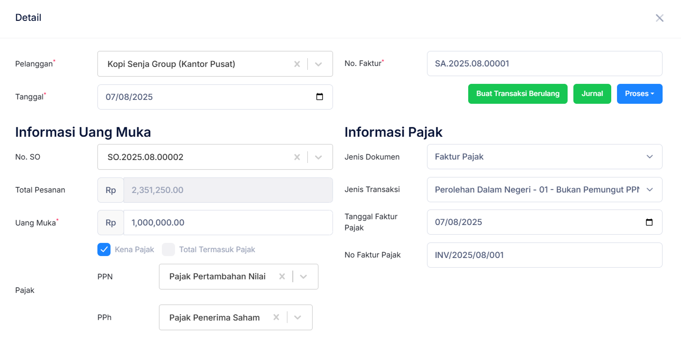Open the calendar for Tanggal Faktur Pajak

pyautogui.click(x=649, y=222)
